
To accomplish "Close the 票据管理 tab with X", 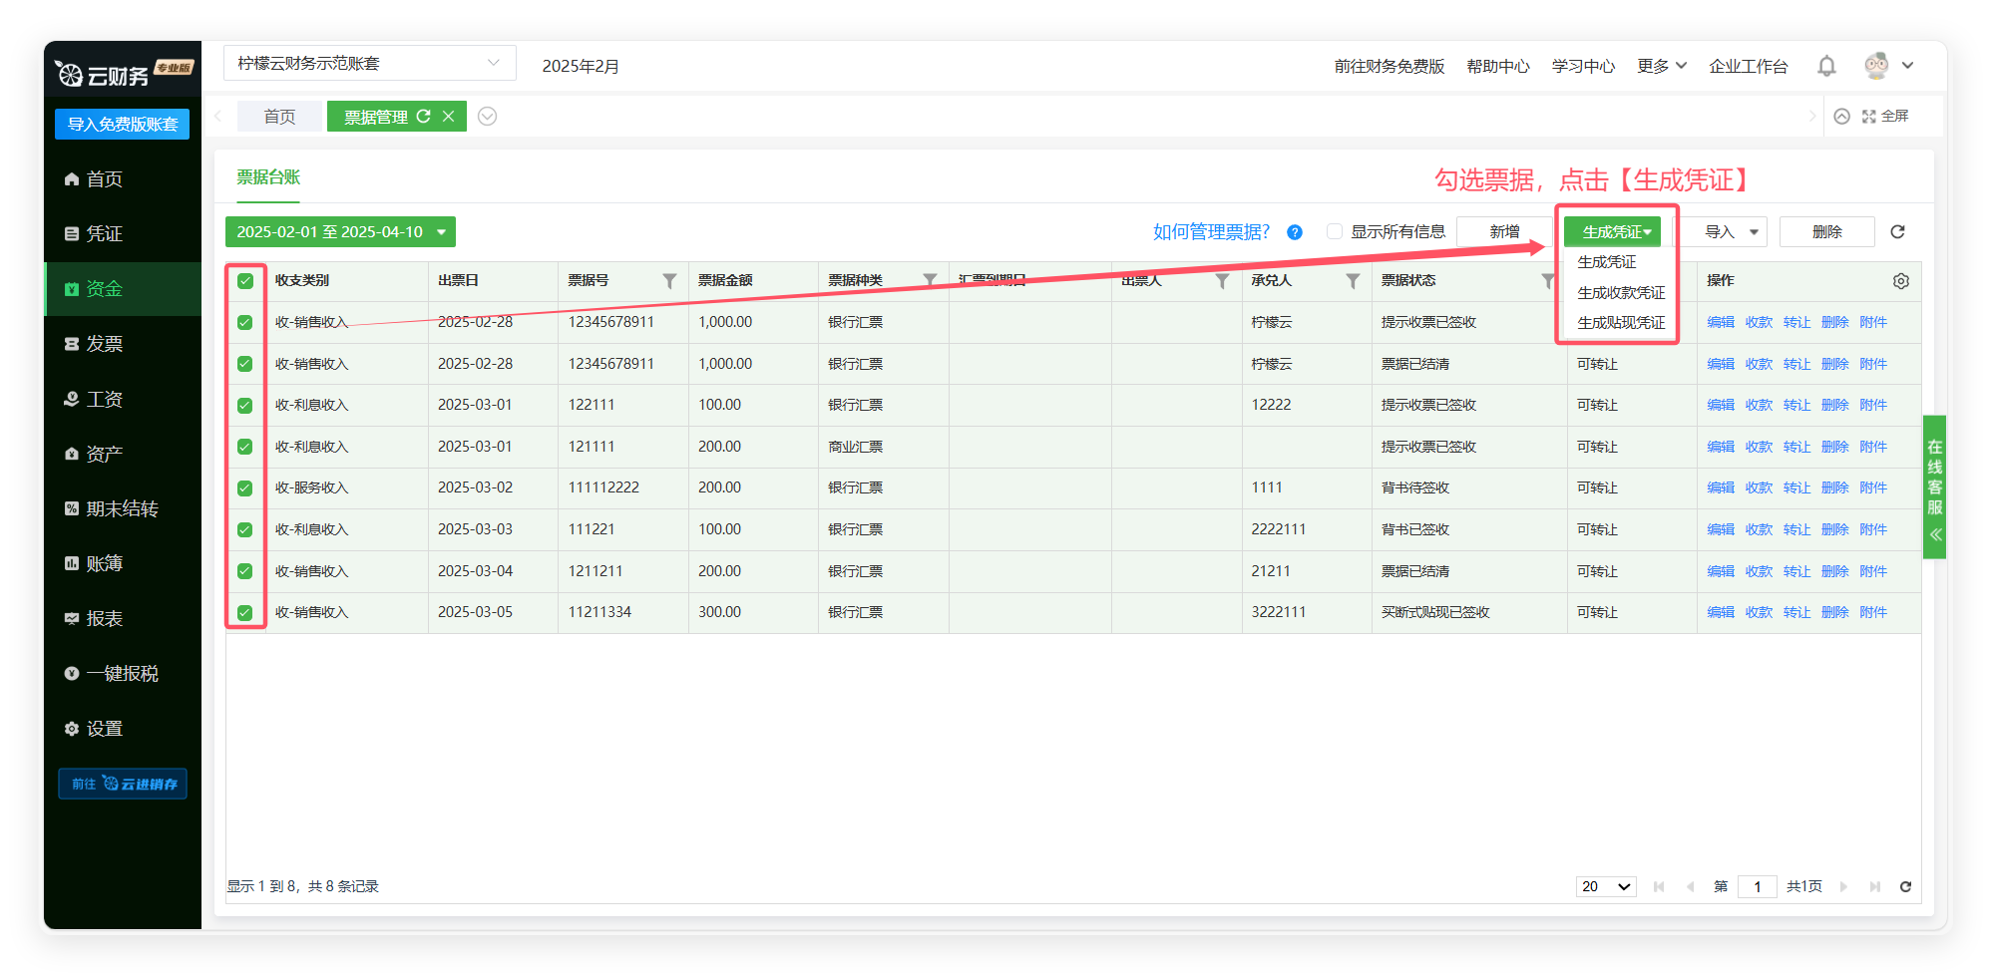I will coord(449,117).
